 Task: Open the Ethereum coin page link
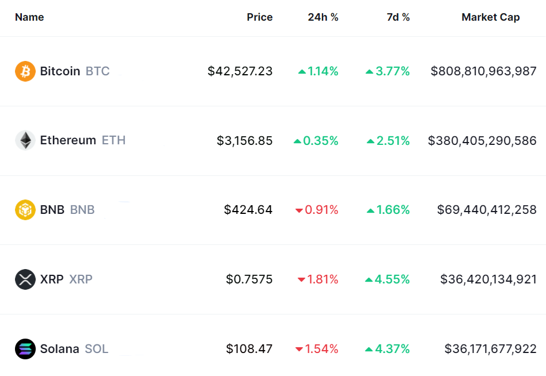tap(68, 140)
